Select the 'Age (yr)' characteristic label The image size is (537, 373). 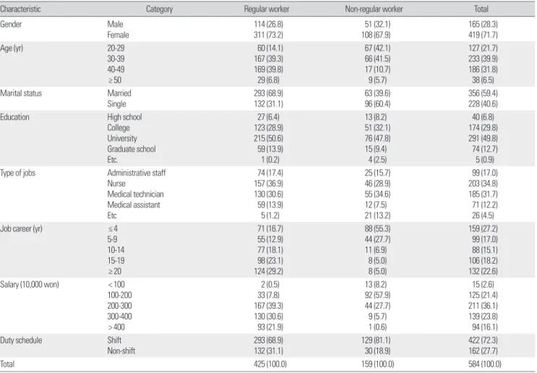(12, 48)
